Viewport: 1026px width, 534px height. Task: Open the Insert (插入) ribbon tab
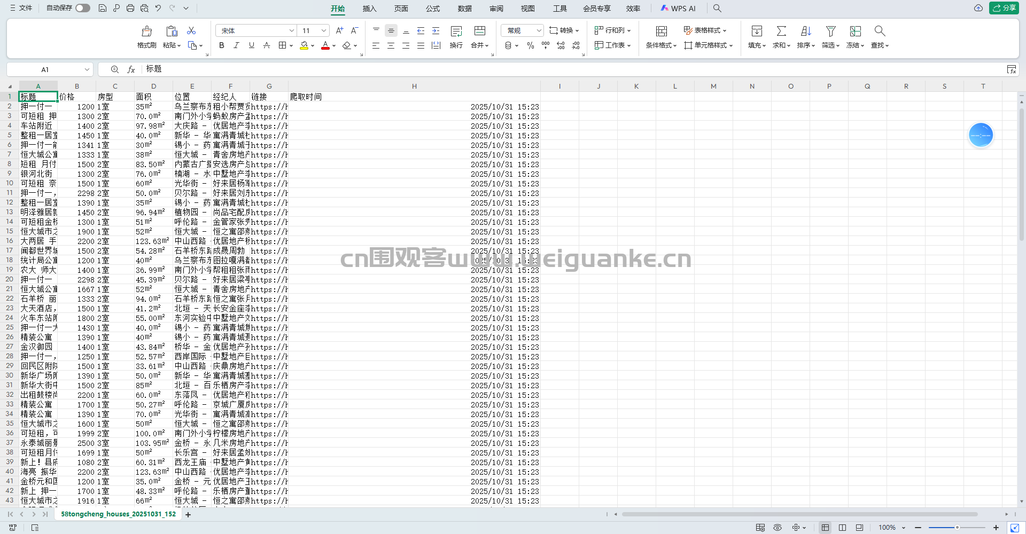(369, 9)
